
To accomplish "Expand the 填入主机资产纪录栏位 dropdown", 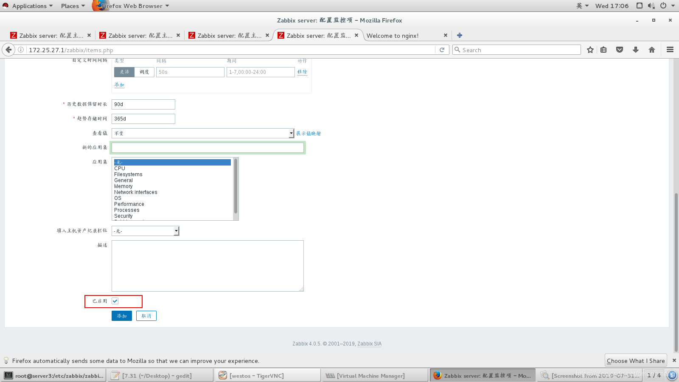I will tap(146, 231).
